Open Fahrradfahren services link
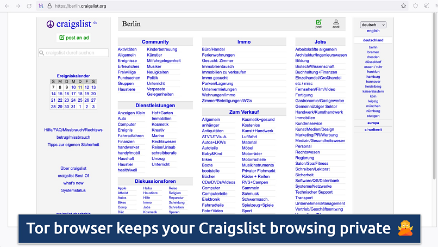The height and width of the screenshot is (247, 438). click(x=130, y=135)
